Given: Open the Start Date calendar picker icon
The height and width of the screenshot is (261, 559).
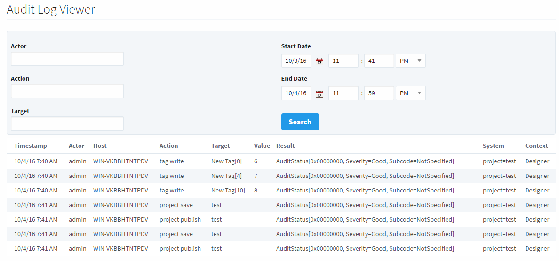Looking at the screenshot, I should [319, 61].
